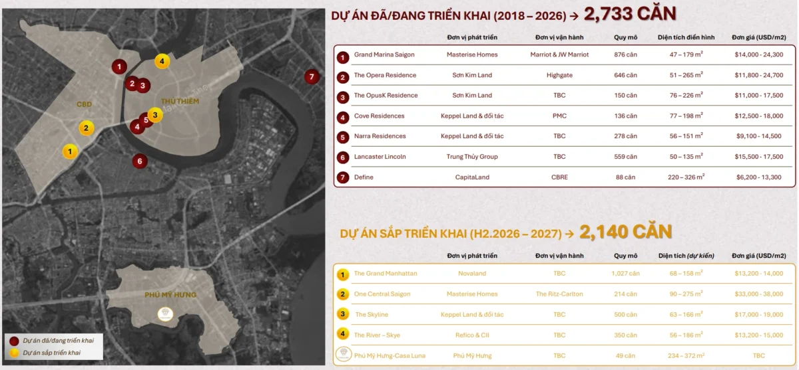Viewport: 799px width, 370px height.
Task: Click the 'PHÚ MỸ HƯNG' area label on the map
Action: [x=170, y=294]
